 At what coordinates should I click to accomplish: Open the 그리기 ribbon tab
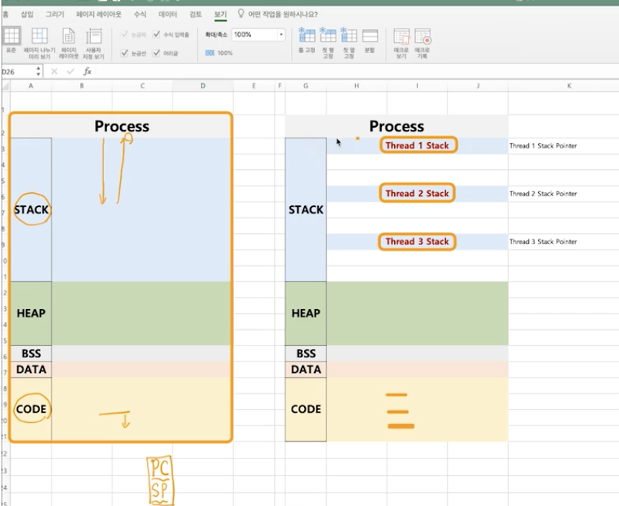click(x=55, y=14)
